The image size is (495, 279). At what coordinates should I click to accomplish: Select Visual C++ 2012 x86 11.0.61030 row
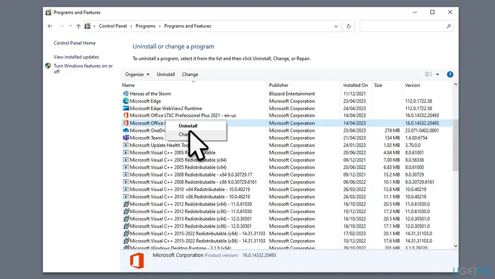[x=286, y=211]
